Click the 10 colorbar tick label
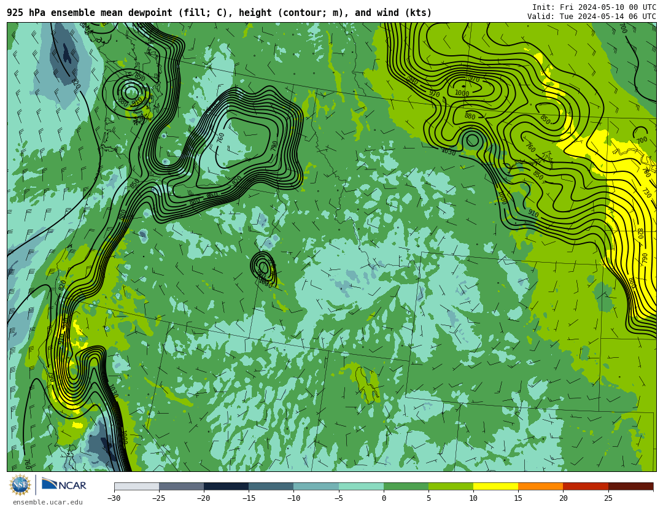The image size is (663, 510). (473, 498)
